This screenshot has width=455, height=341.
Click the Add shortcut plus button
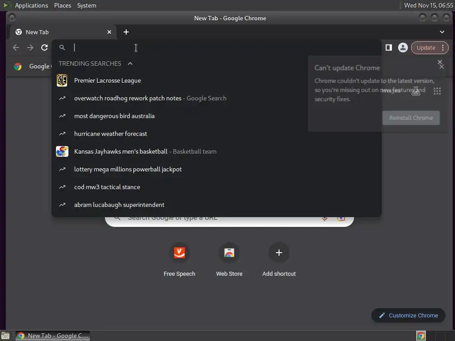(279, 253)
